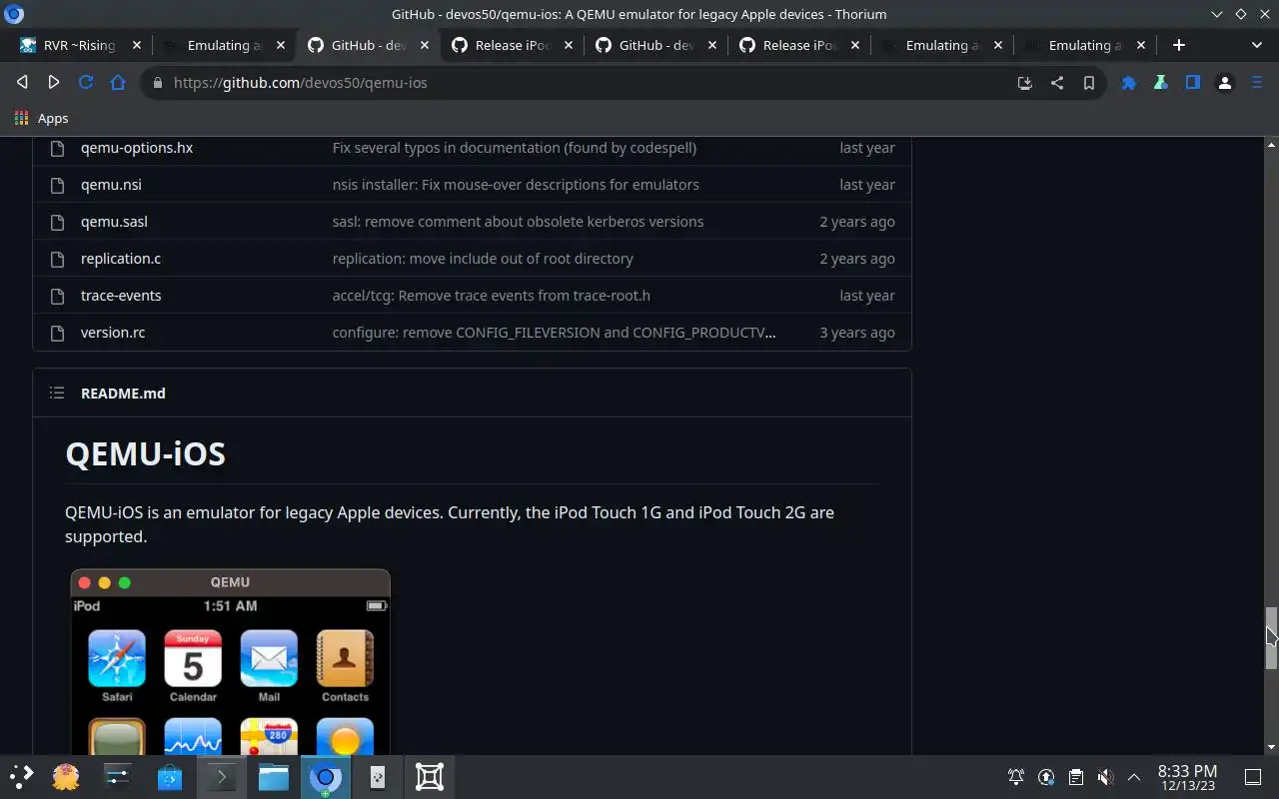Click the file icon beside qemu.sasl
The width and height of the screenshot is (1279, 799).
point(57,222)
